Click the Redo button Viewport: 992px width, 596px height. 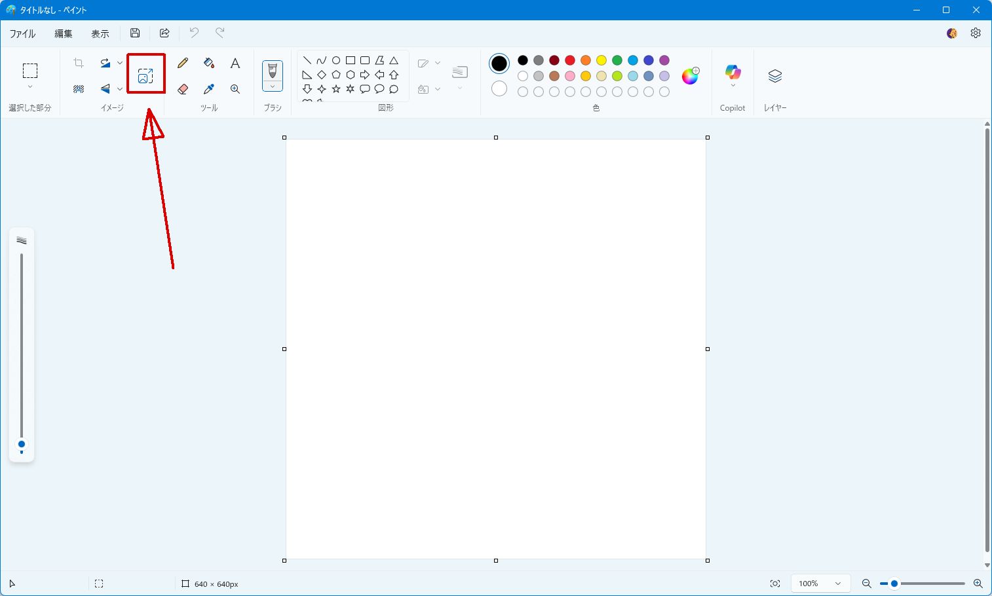[220, 33]
